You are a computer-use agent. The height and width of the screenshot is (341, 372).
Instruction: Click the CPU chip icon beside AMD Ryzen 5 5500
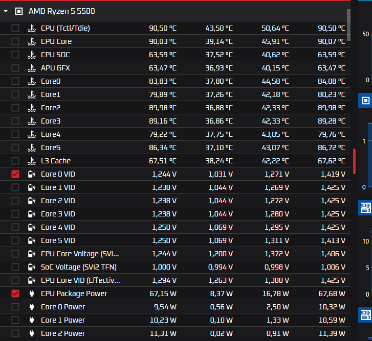click(19, 11)
